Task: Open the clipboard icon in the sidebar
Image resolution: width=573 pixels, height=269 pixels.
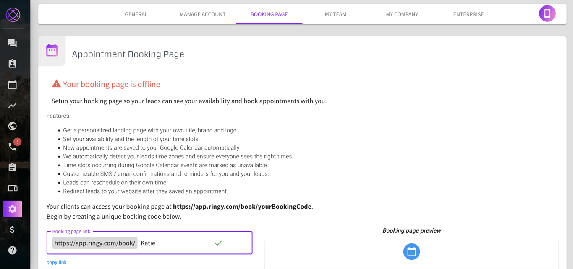Action: click(x=12, y=167)
